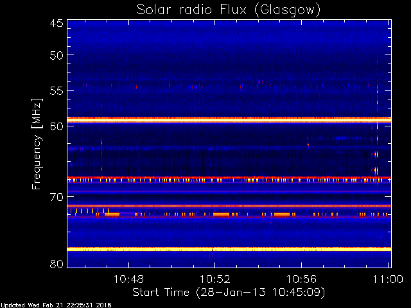411x308 pixels.
Task: Click the 10:48 time tick label
Action: click(128, 279)
